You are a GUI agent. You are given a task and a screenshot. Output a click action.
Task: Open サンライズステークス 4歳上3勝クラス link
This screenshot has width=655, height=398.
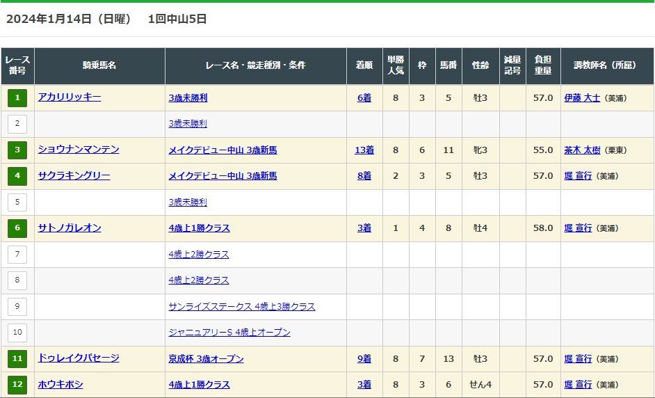coord(242,306)
